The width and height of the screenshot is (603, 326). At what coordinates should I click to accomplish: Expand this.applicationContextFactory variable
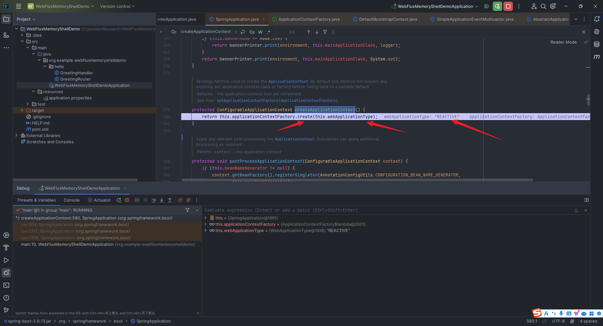(206, 224)
